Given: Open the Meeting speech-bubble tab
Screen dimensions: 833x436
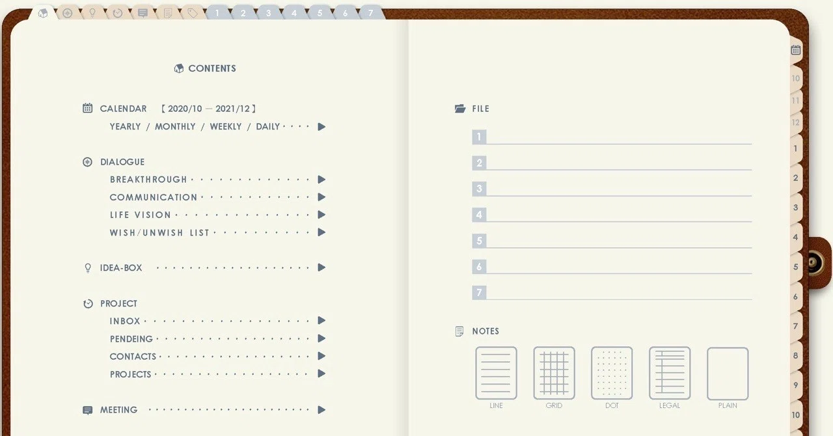Looking at the screenshot, I should [x=143, y=13].
